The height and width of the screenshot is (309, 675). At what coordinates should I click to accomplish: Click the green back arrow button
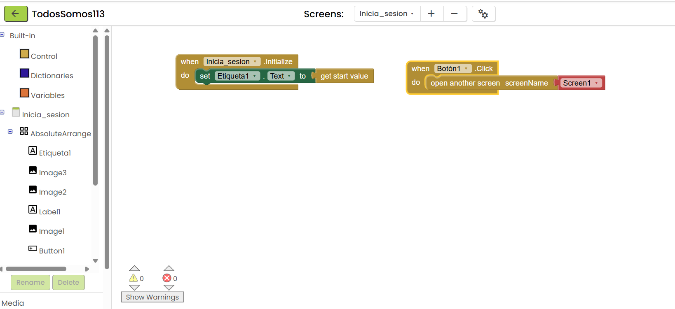pos(16,14)
